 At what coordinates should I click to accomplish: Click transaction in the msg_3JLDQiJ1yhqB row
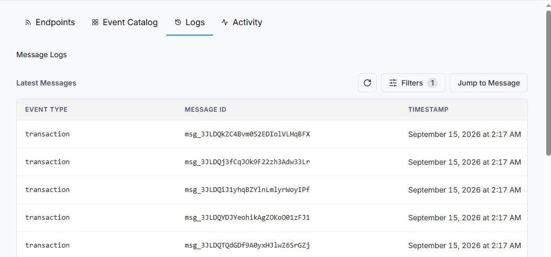tap(47, 189)
